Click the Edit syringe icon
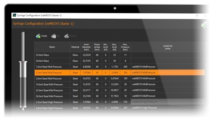 tap(54, 36)
